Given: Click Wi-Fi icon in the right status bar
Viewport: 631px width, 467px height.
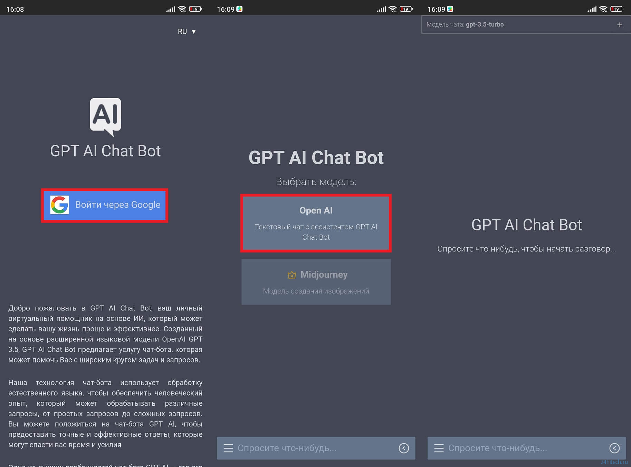Looking at the screenshot, I should click(x=603, y=9).
